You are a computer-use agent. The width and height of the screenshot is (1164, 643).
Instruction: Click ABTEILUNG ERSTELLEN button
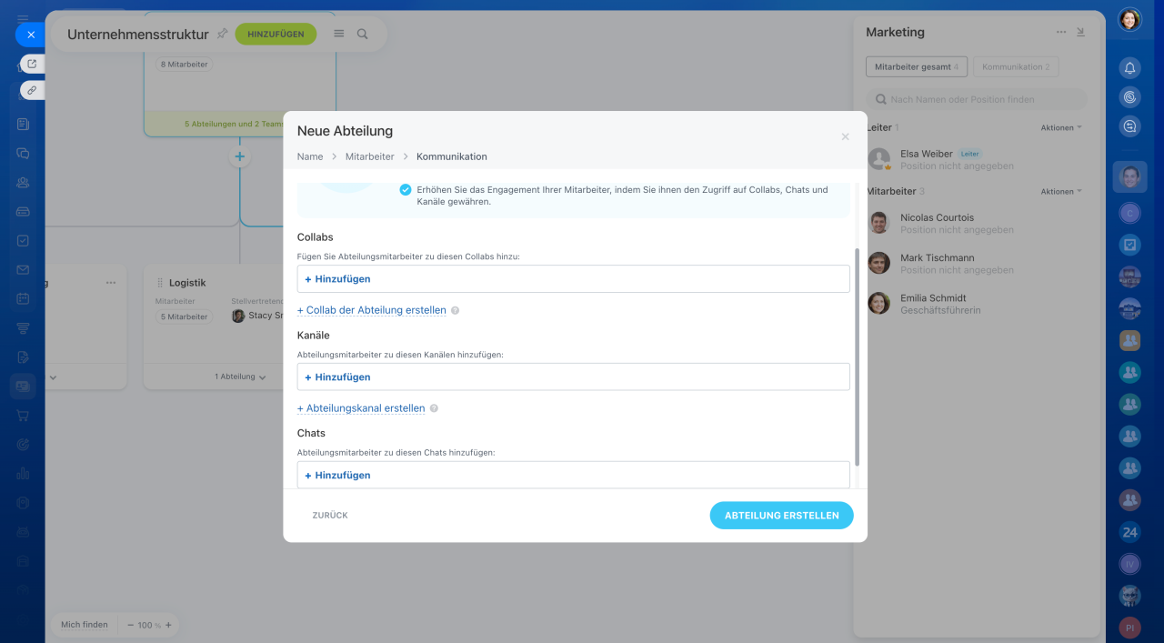click(781, 516)
